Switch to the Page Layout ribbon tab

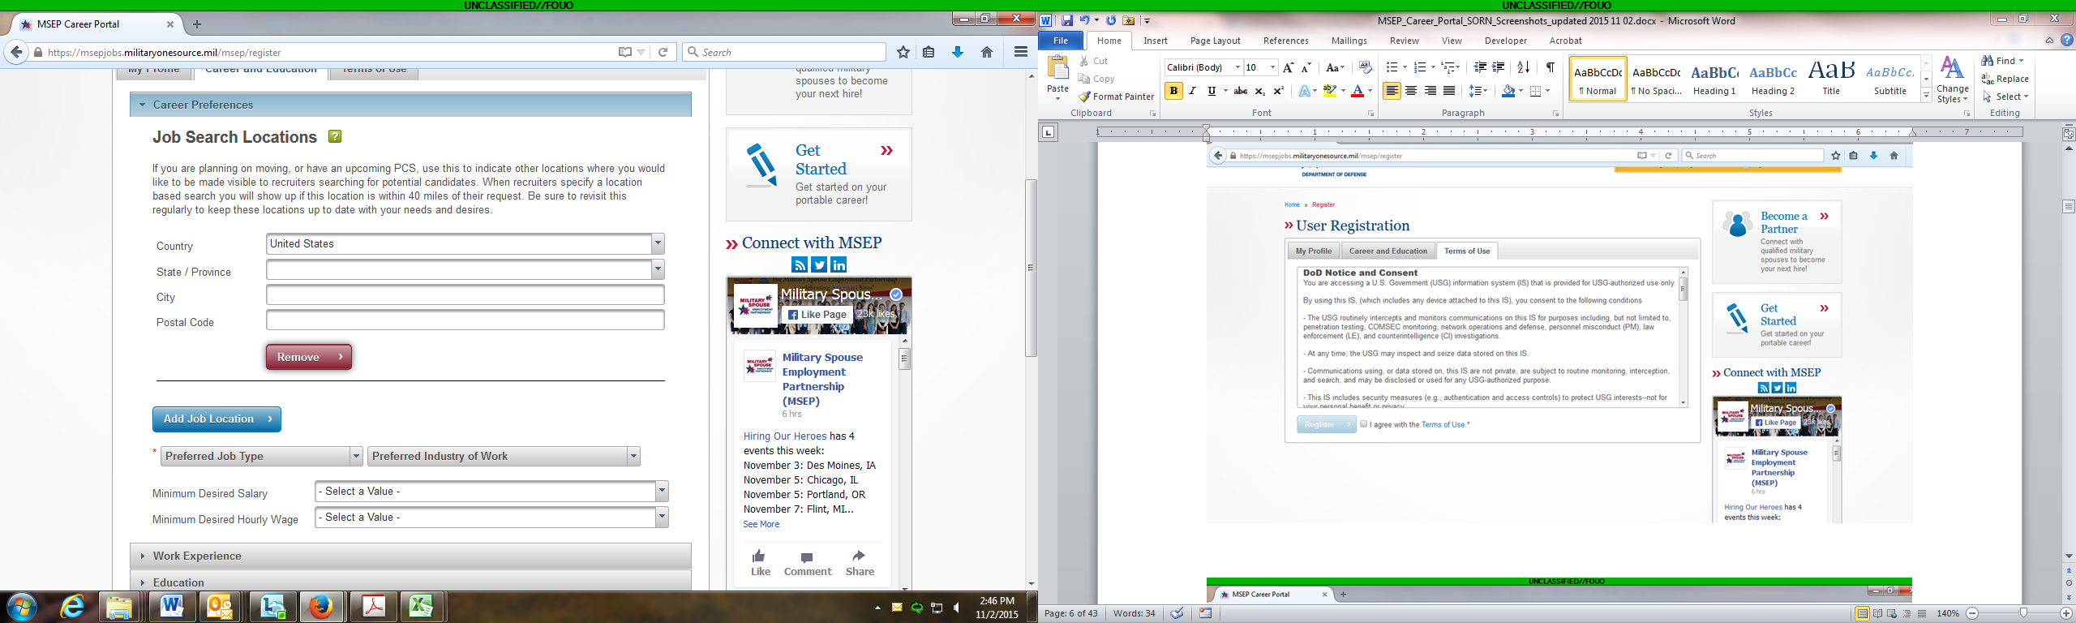(x=1215, y=41)
